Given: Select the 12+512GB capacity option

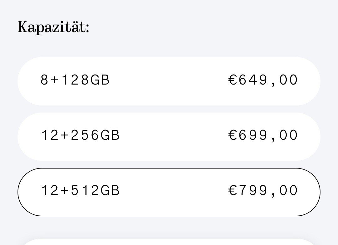Looking at the screenshot, I should 169,192.
